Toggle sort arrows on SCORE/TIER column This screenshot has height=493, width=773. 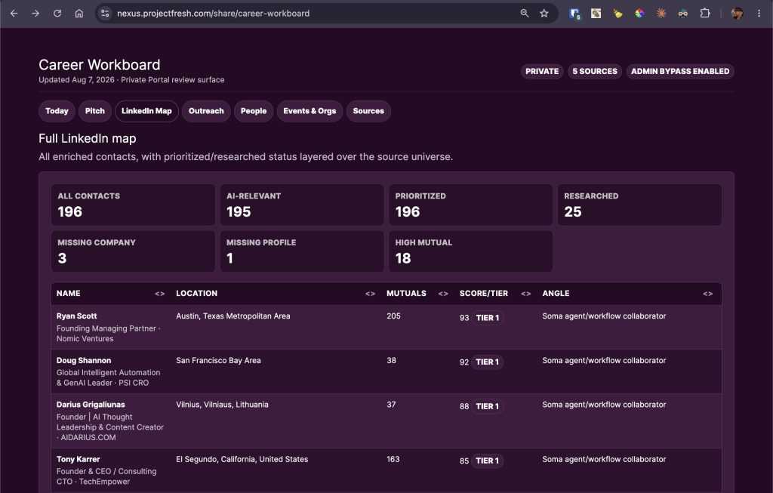point(525,294)
